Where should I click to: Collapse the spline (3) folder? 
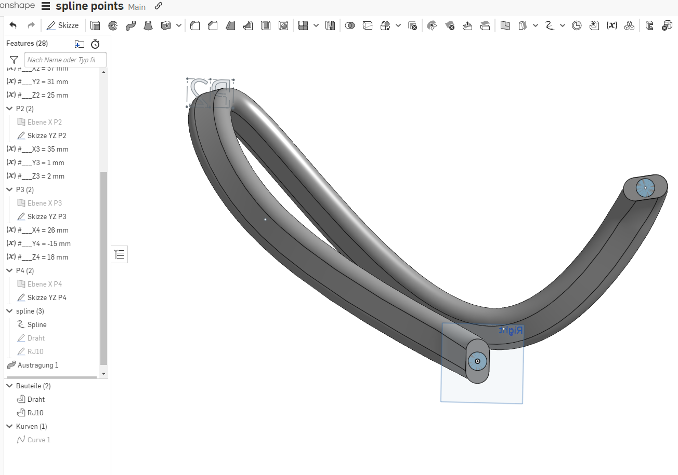click(9, 311)
